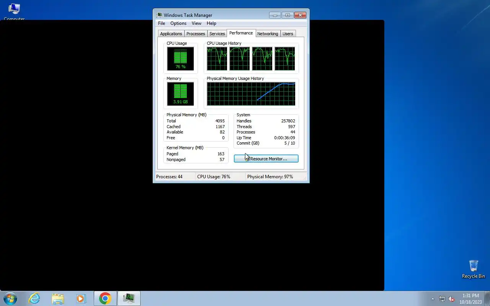Click the Show desktop strip in taskbar

[x=487, y=298]
